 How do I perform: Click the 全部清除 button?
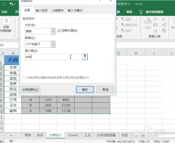30,90
